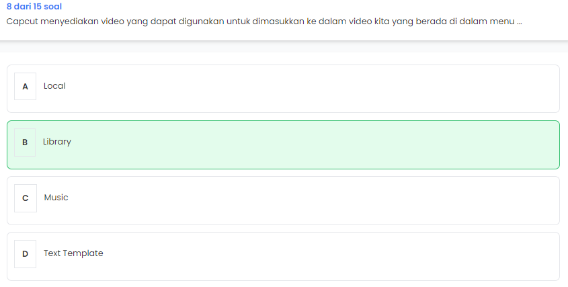Choose answer option C Music
Viewport: 568px width, 287px height.
[283, 201]
